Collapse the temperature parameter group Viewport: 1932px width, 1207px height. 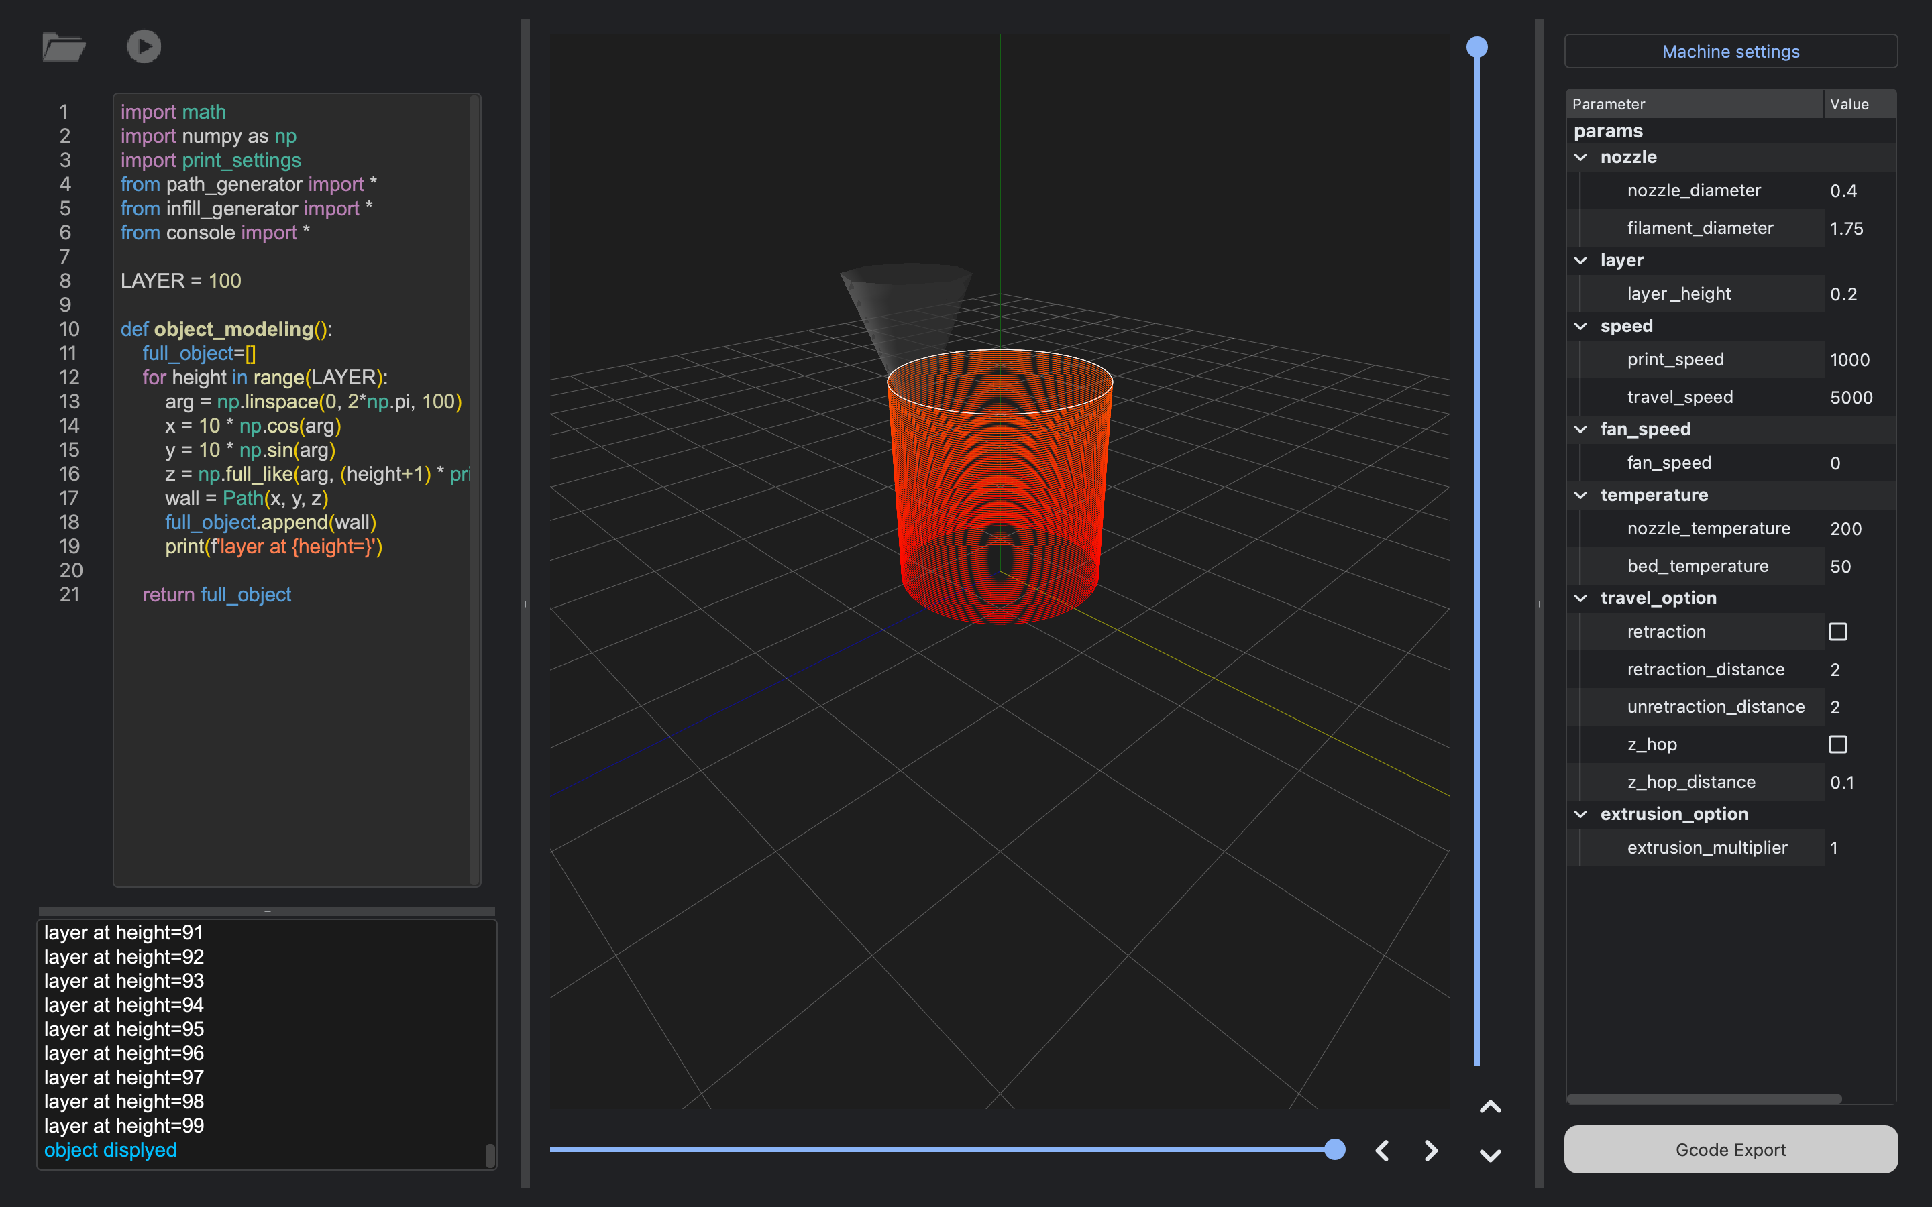tap(1580, 495)
